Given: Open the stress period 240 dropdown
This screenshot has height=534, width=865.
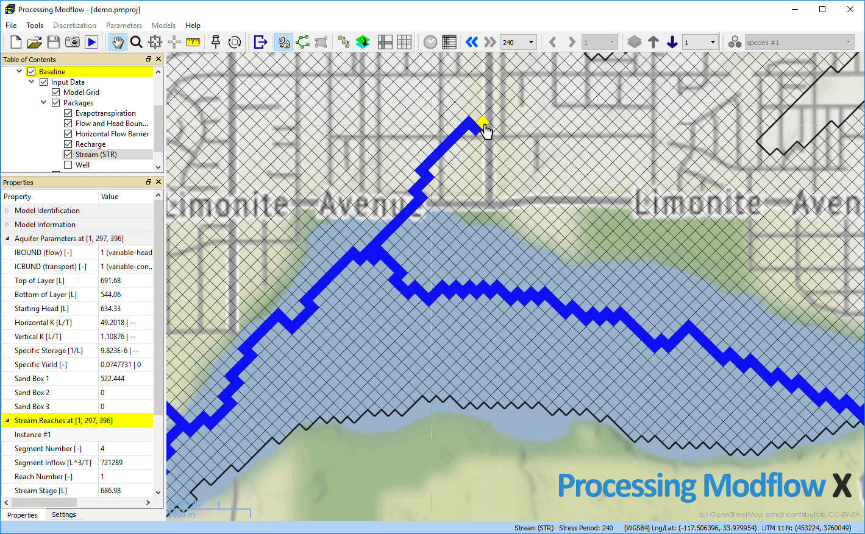Looking at the screenshot, I should pyautogui.click(x=531, y=42).
